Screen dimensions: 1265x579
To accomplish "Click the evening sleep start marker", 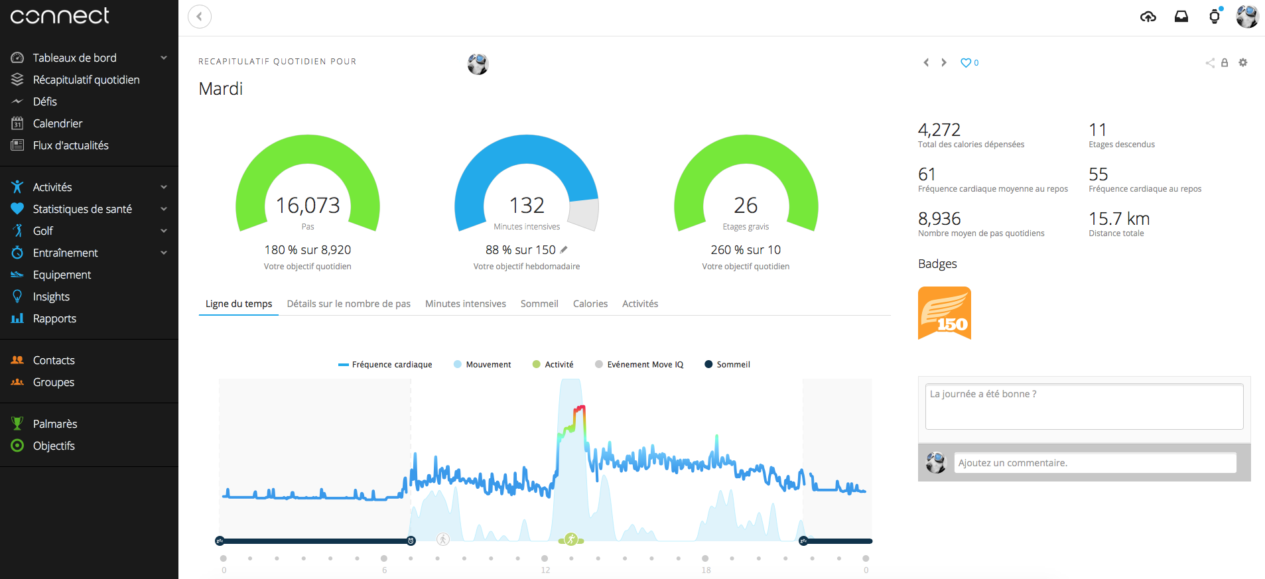I will point(803,541).
